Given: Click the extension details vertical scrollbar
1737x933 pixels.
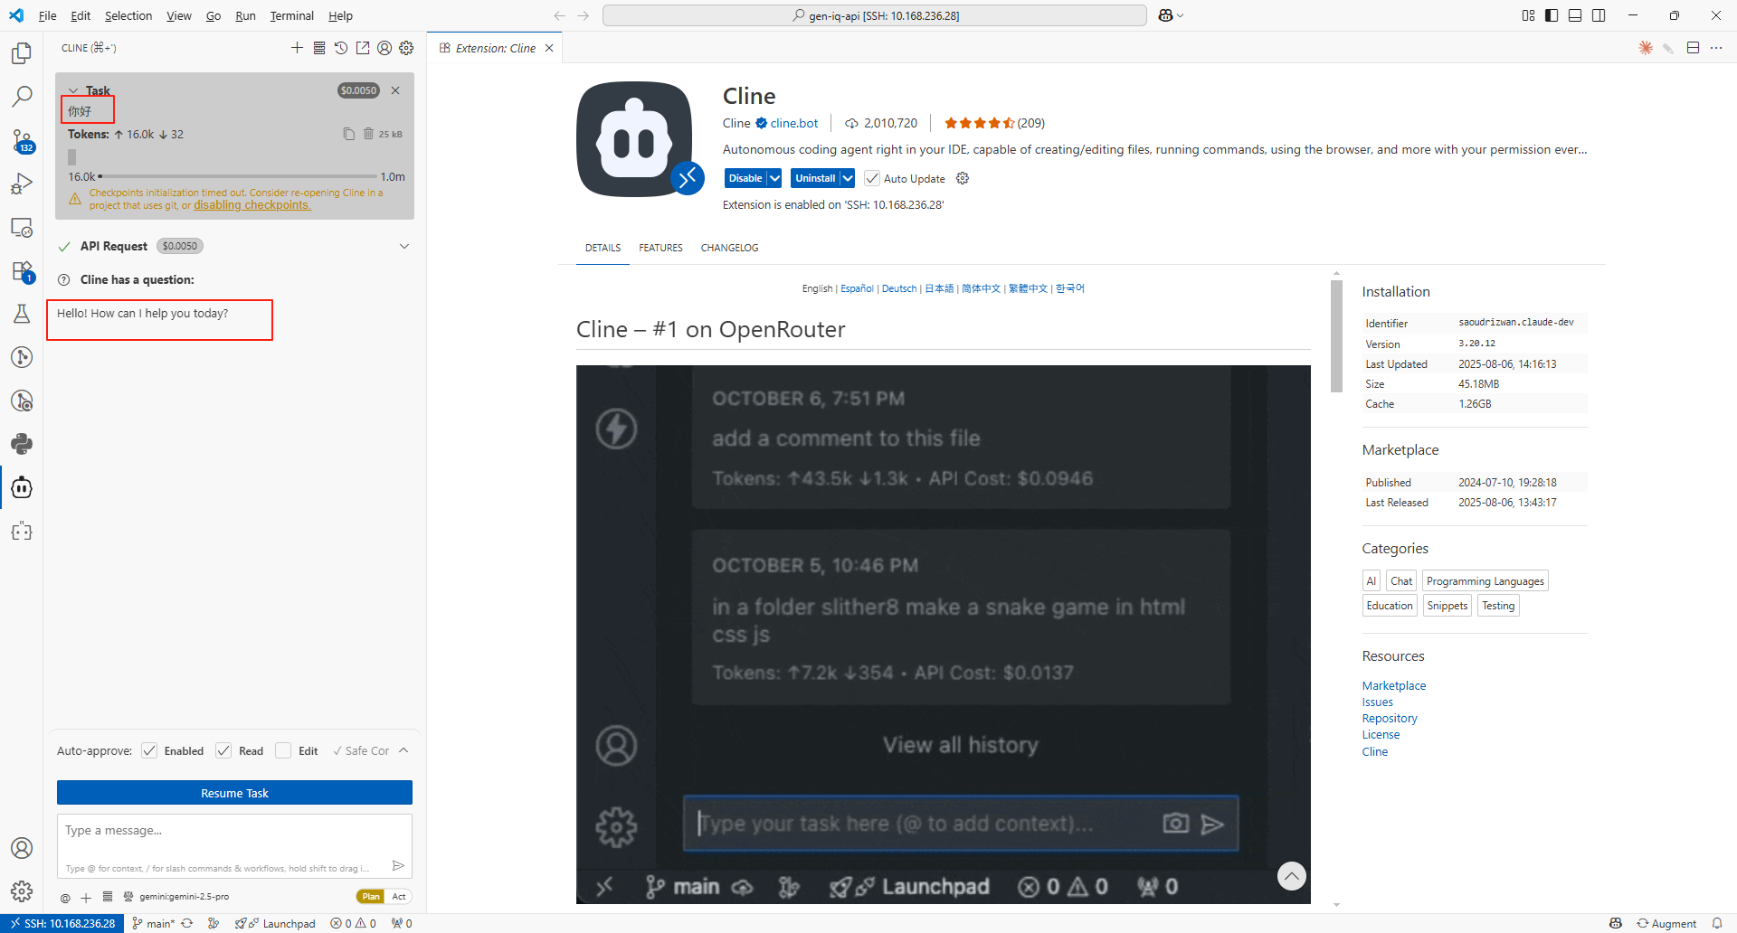Looking at the screenshot, I should click(x=1336, y=336).
